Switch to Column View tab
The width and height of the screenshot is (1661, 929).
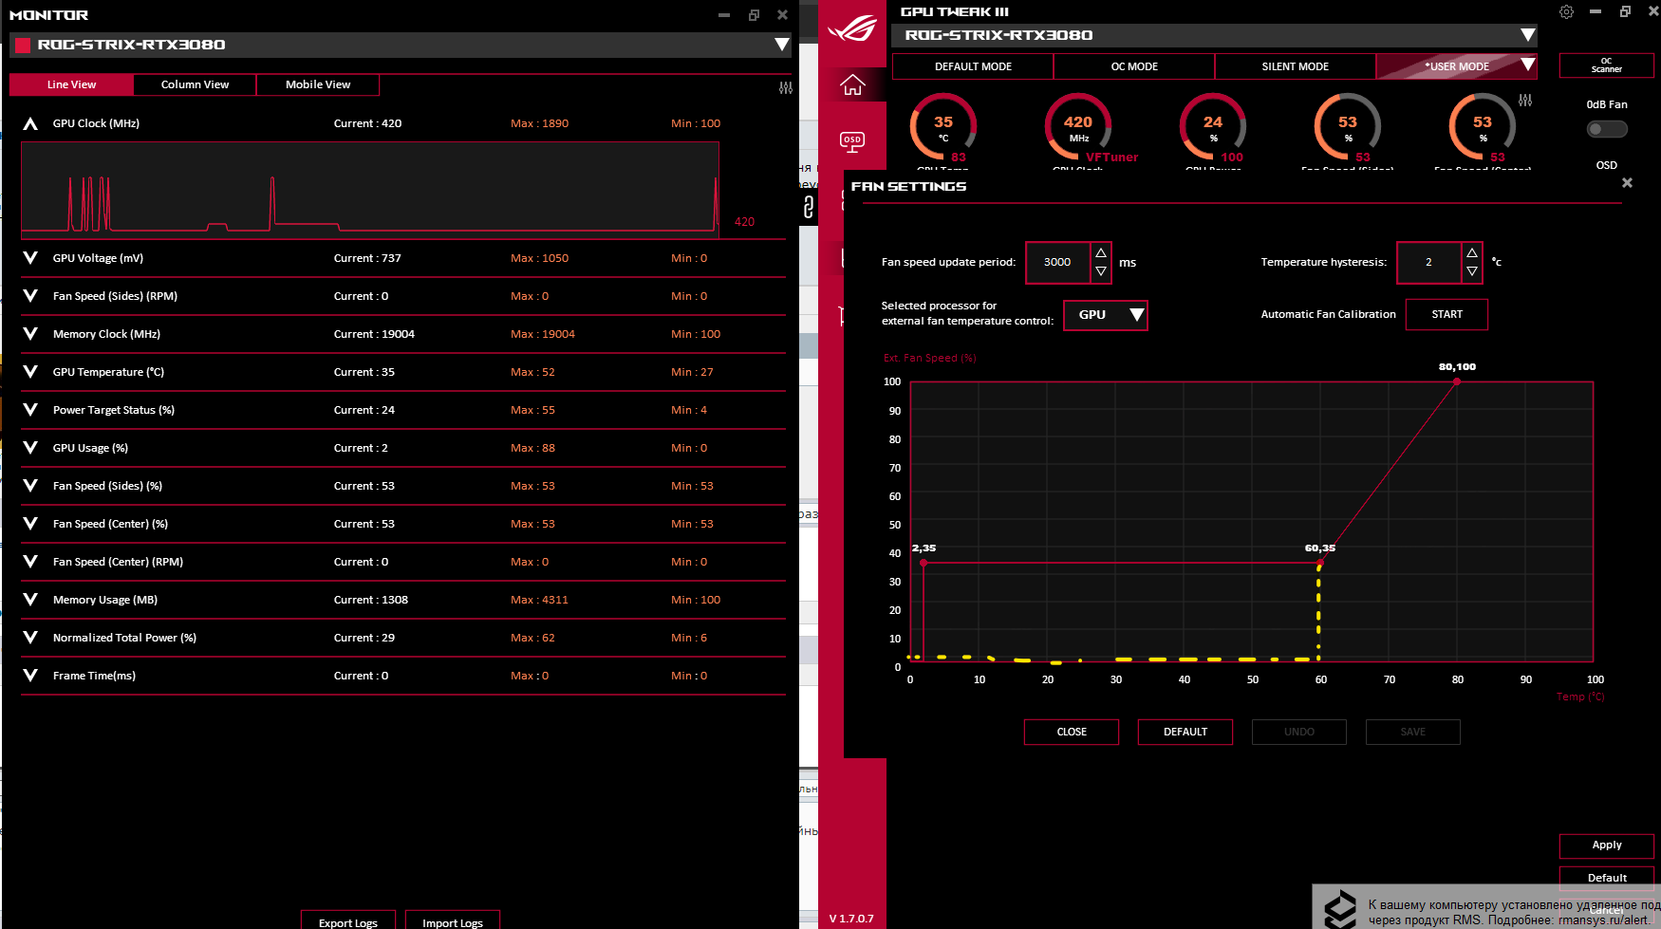tap(195, 84)
